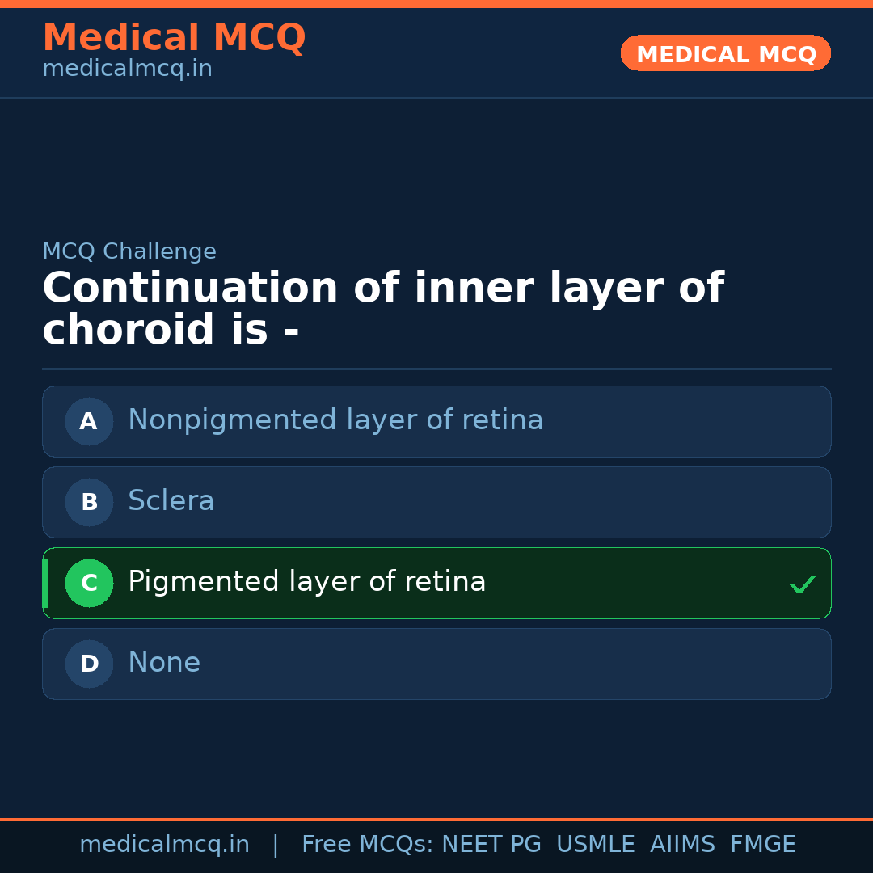Click the green C letter badge
Viewport: 873px width, 873px height.
click(x=89, y=583)
